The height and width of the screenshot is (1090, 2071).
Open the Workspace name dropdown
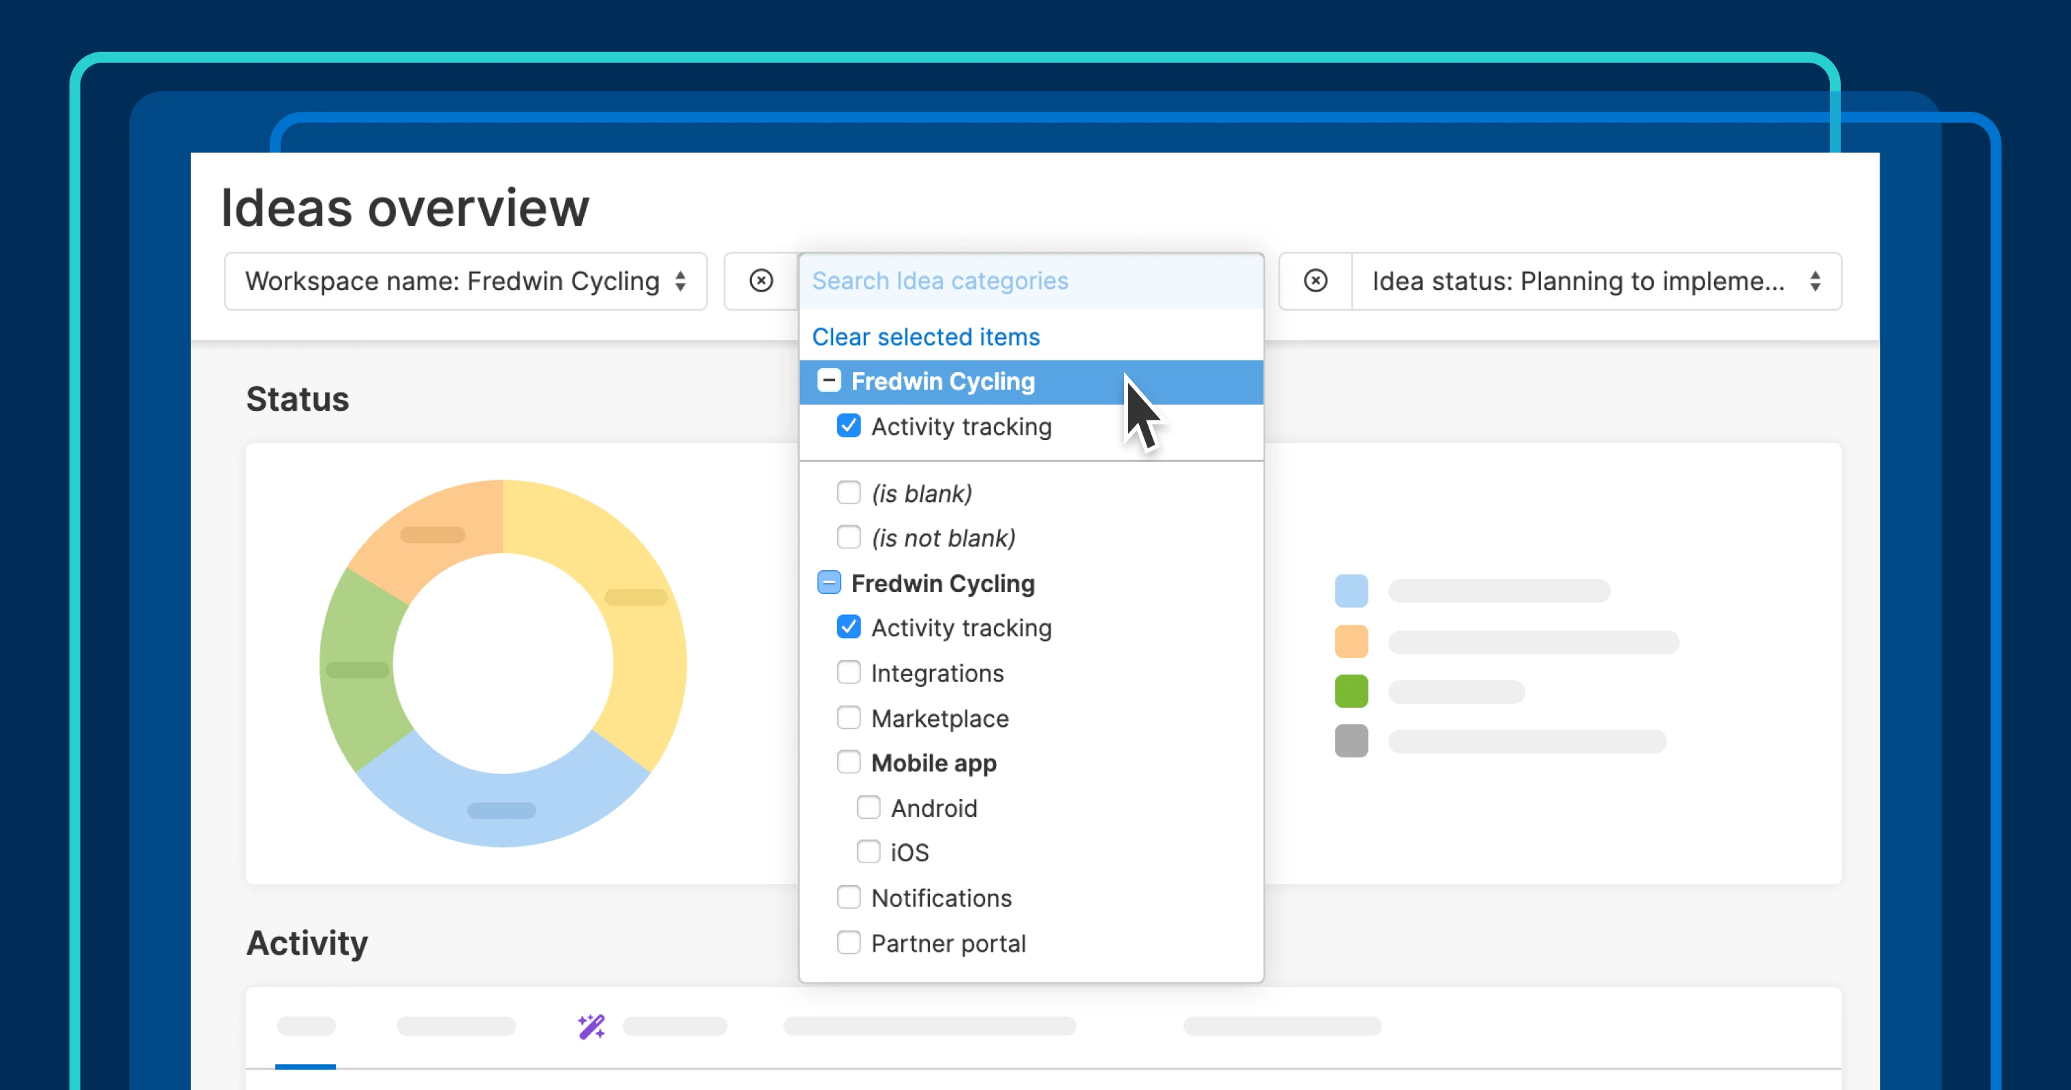click(x=452, y=281)
